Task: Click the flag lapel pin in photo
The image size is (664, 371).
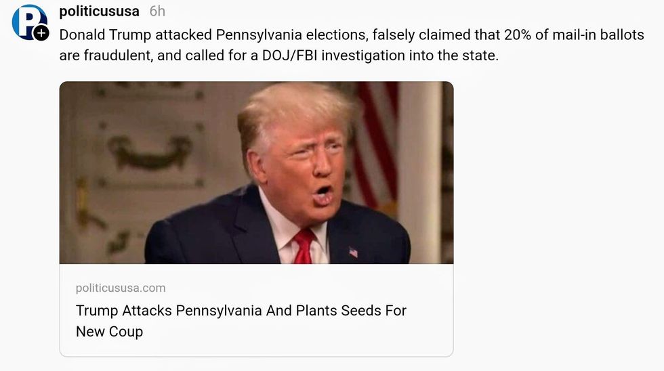Action: (x=353, y=252)
